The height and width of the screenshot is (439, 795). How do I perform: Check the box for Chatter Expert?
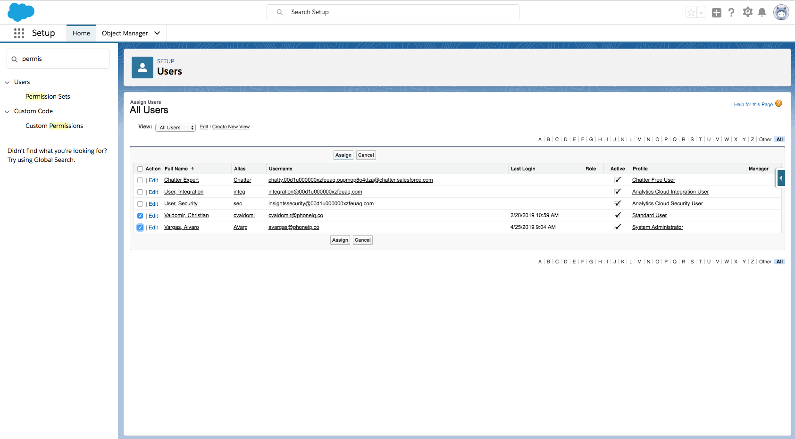tap(140, 180)
